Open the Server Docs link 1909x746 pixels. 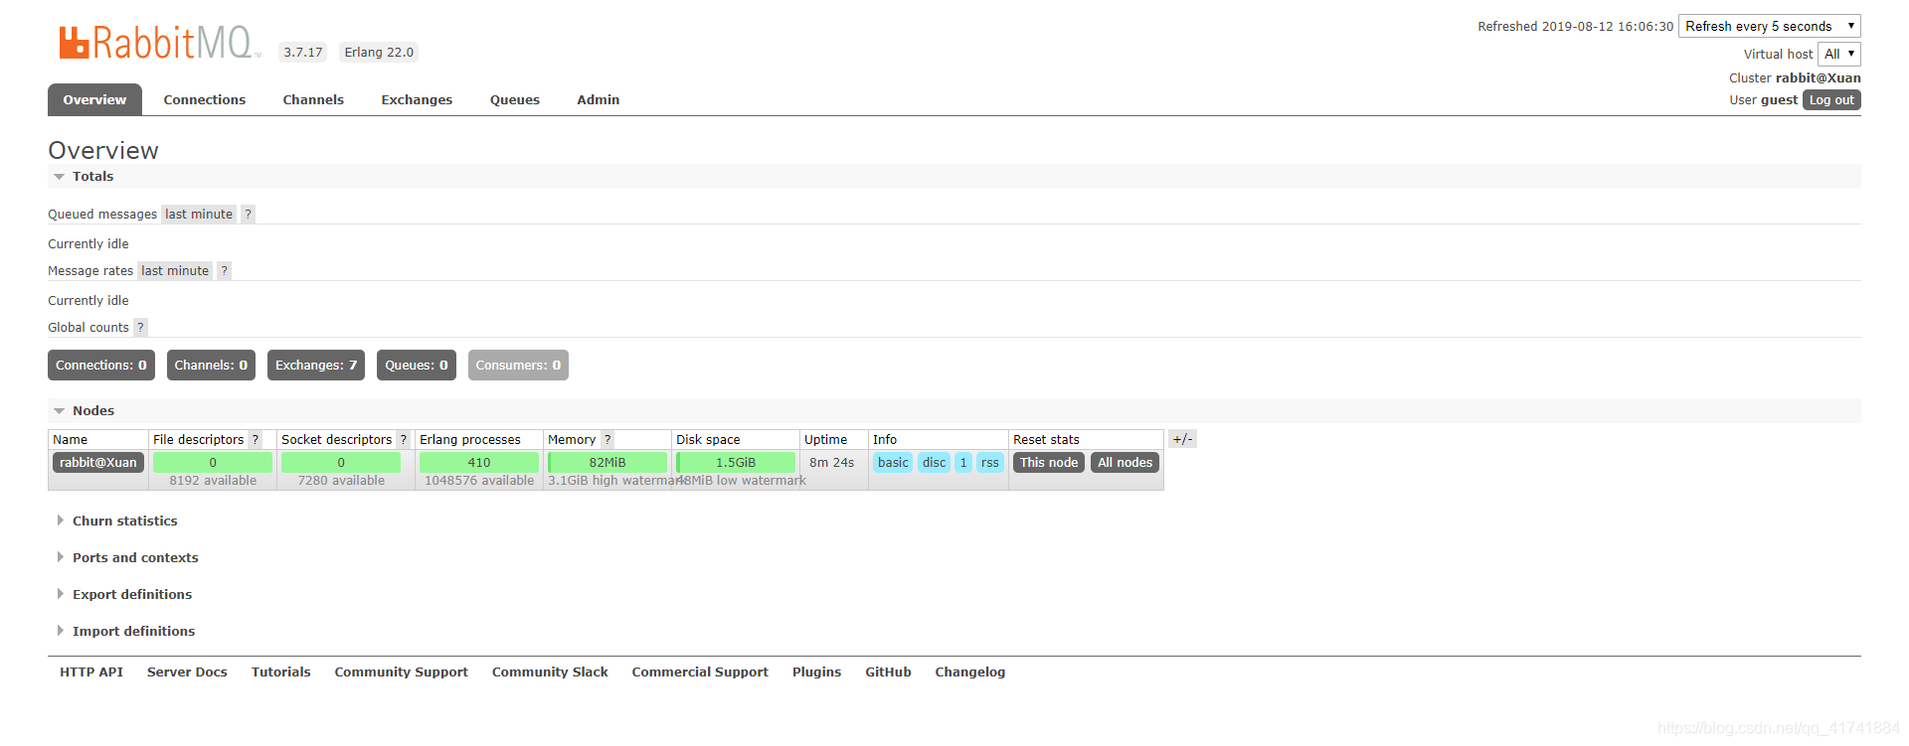[187, 671]
